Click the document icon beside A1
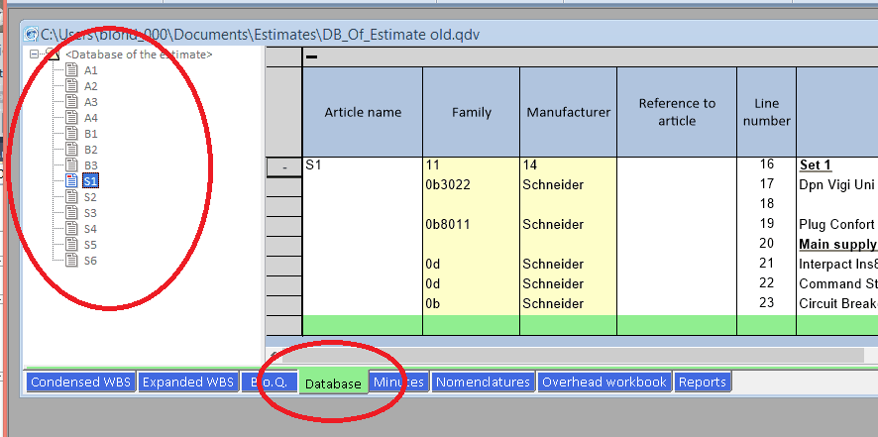878x437 pixels. (71, 70)
